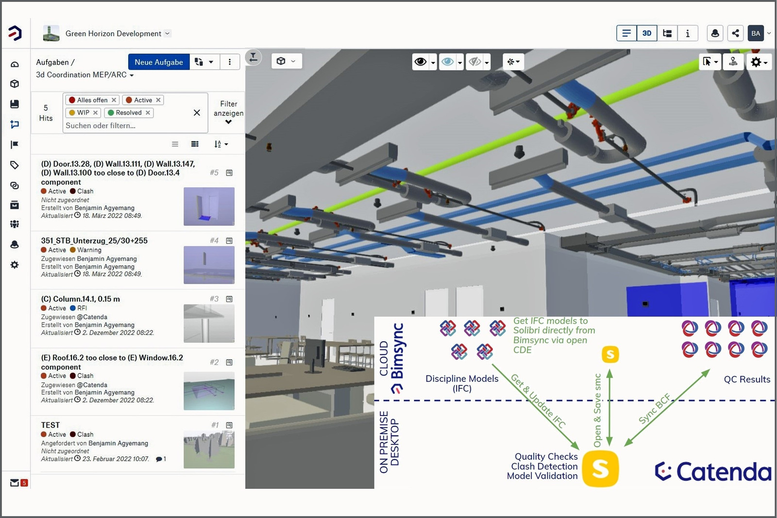777x518 pixels.
Task: Open the notifications bell icon at top right
Action: 715,33
